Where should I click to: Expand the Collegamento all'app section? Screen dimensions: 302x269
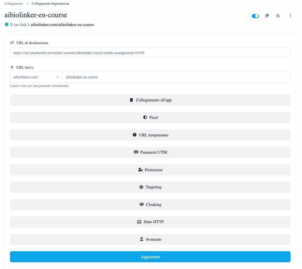[150, 100]
